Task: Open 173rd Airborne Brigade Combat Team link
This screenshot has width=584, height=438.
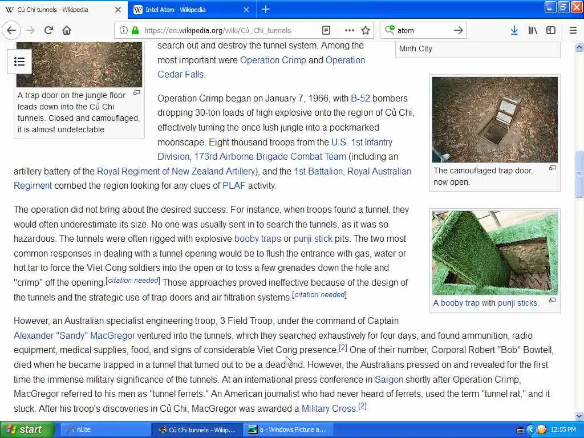Action: click(x=270, y=156)
